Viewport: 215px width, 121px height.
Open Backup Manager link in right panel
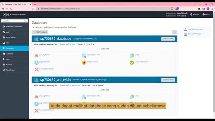195,34
